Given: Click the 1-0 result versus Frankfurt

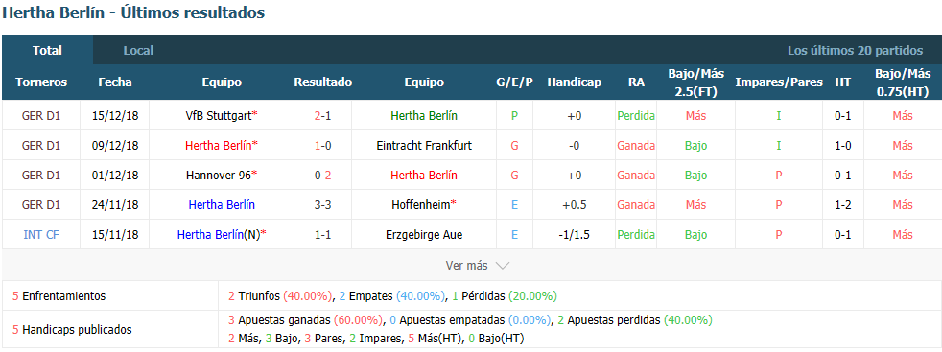Looking at the screenshot, I should click(x=322, y=146).
